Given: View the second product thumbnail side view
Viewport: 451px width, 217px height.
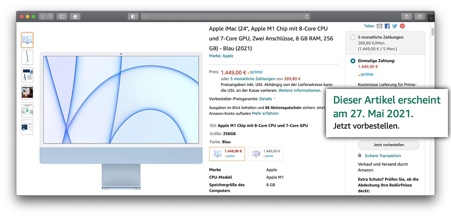Looking at the screenshot, I should [x=27, y=57].
